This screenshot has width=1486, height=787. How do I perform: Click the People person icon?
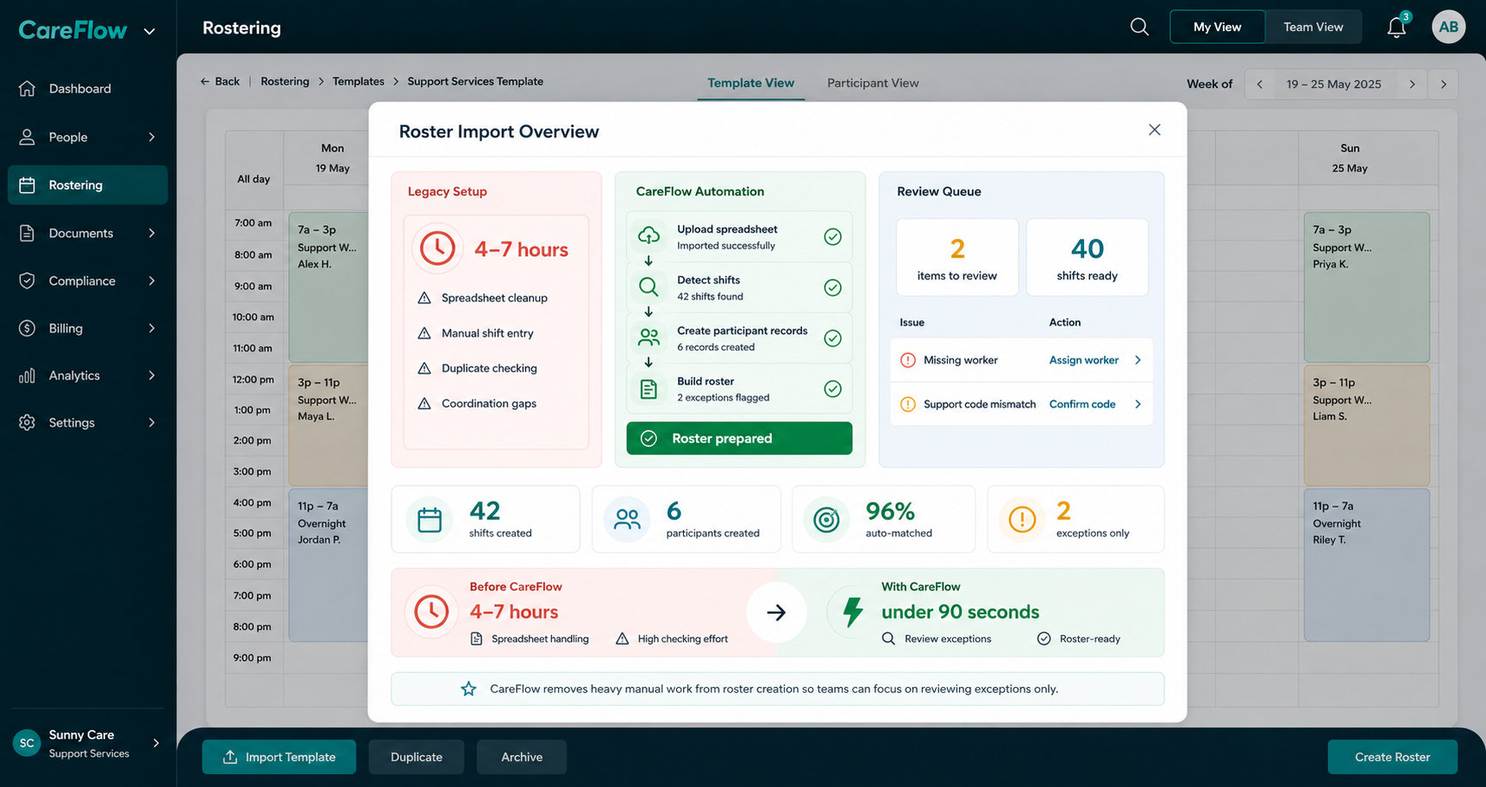[27, 137]
